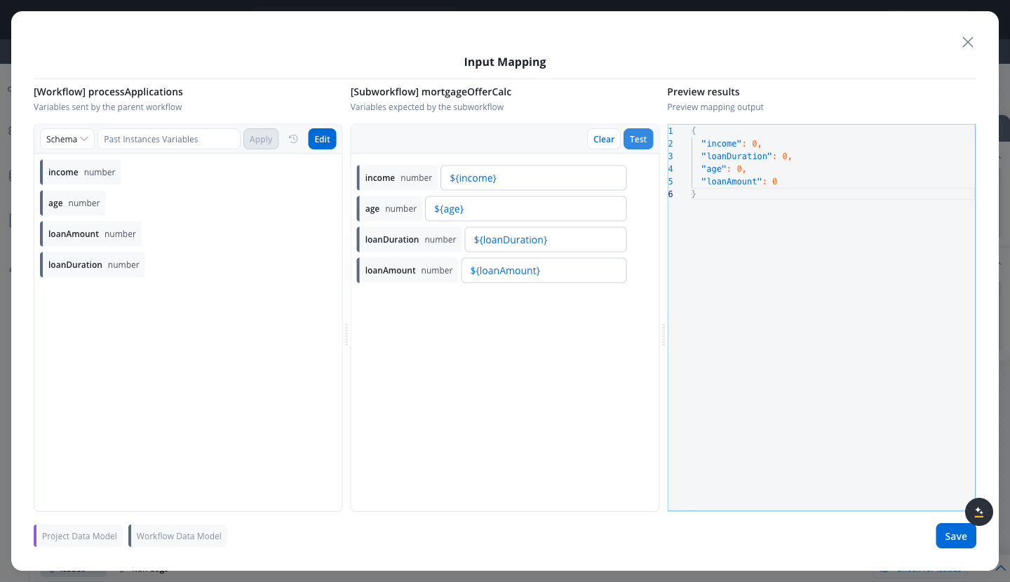Click the "loanDuration": 0 preview line
Viewport: 1010px width, 582px height.
tap(746, 156)
